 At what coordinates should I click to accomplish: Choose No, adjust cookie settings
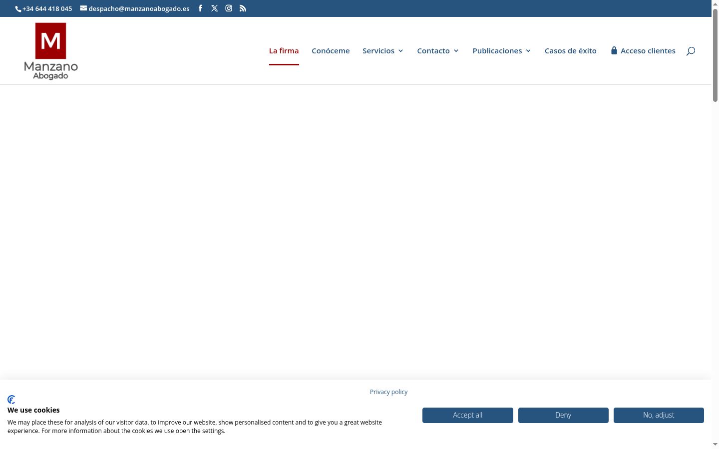659,415
